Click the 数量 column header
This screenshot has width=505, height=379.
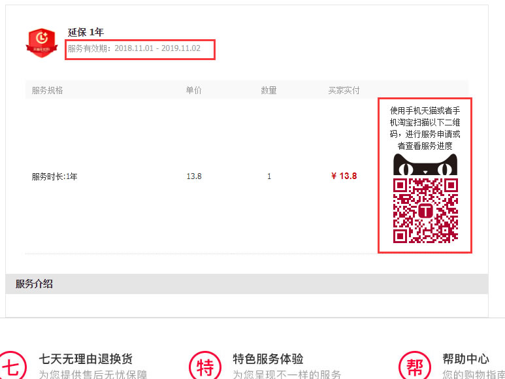tap(269, 90)
